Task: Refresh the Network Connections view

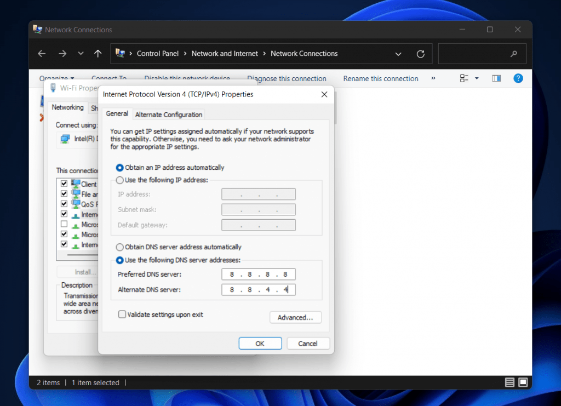Action: click(421, 53)
